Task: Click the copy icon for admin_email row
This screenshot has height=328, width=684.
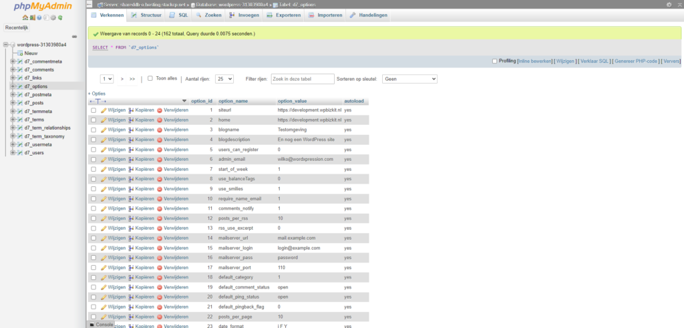Action: pyautogui.click(x=131, y=159)
